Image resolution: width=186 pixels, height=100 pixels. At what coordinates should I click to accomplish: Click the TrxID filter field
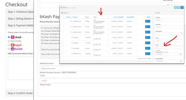point(169,47)
